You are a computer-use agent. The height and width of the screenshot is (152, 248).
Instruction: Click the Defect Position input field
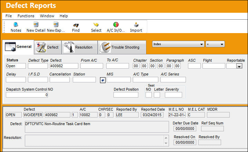pos(126,95)
